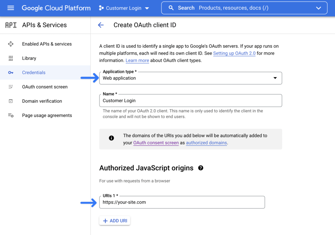Select the Library sidebar icon

tap(11, 58)
